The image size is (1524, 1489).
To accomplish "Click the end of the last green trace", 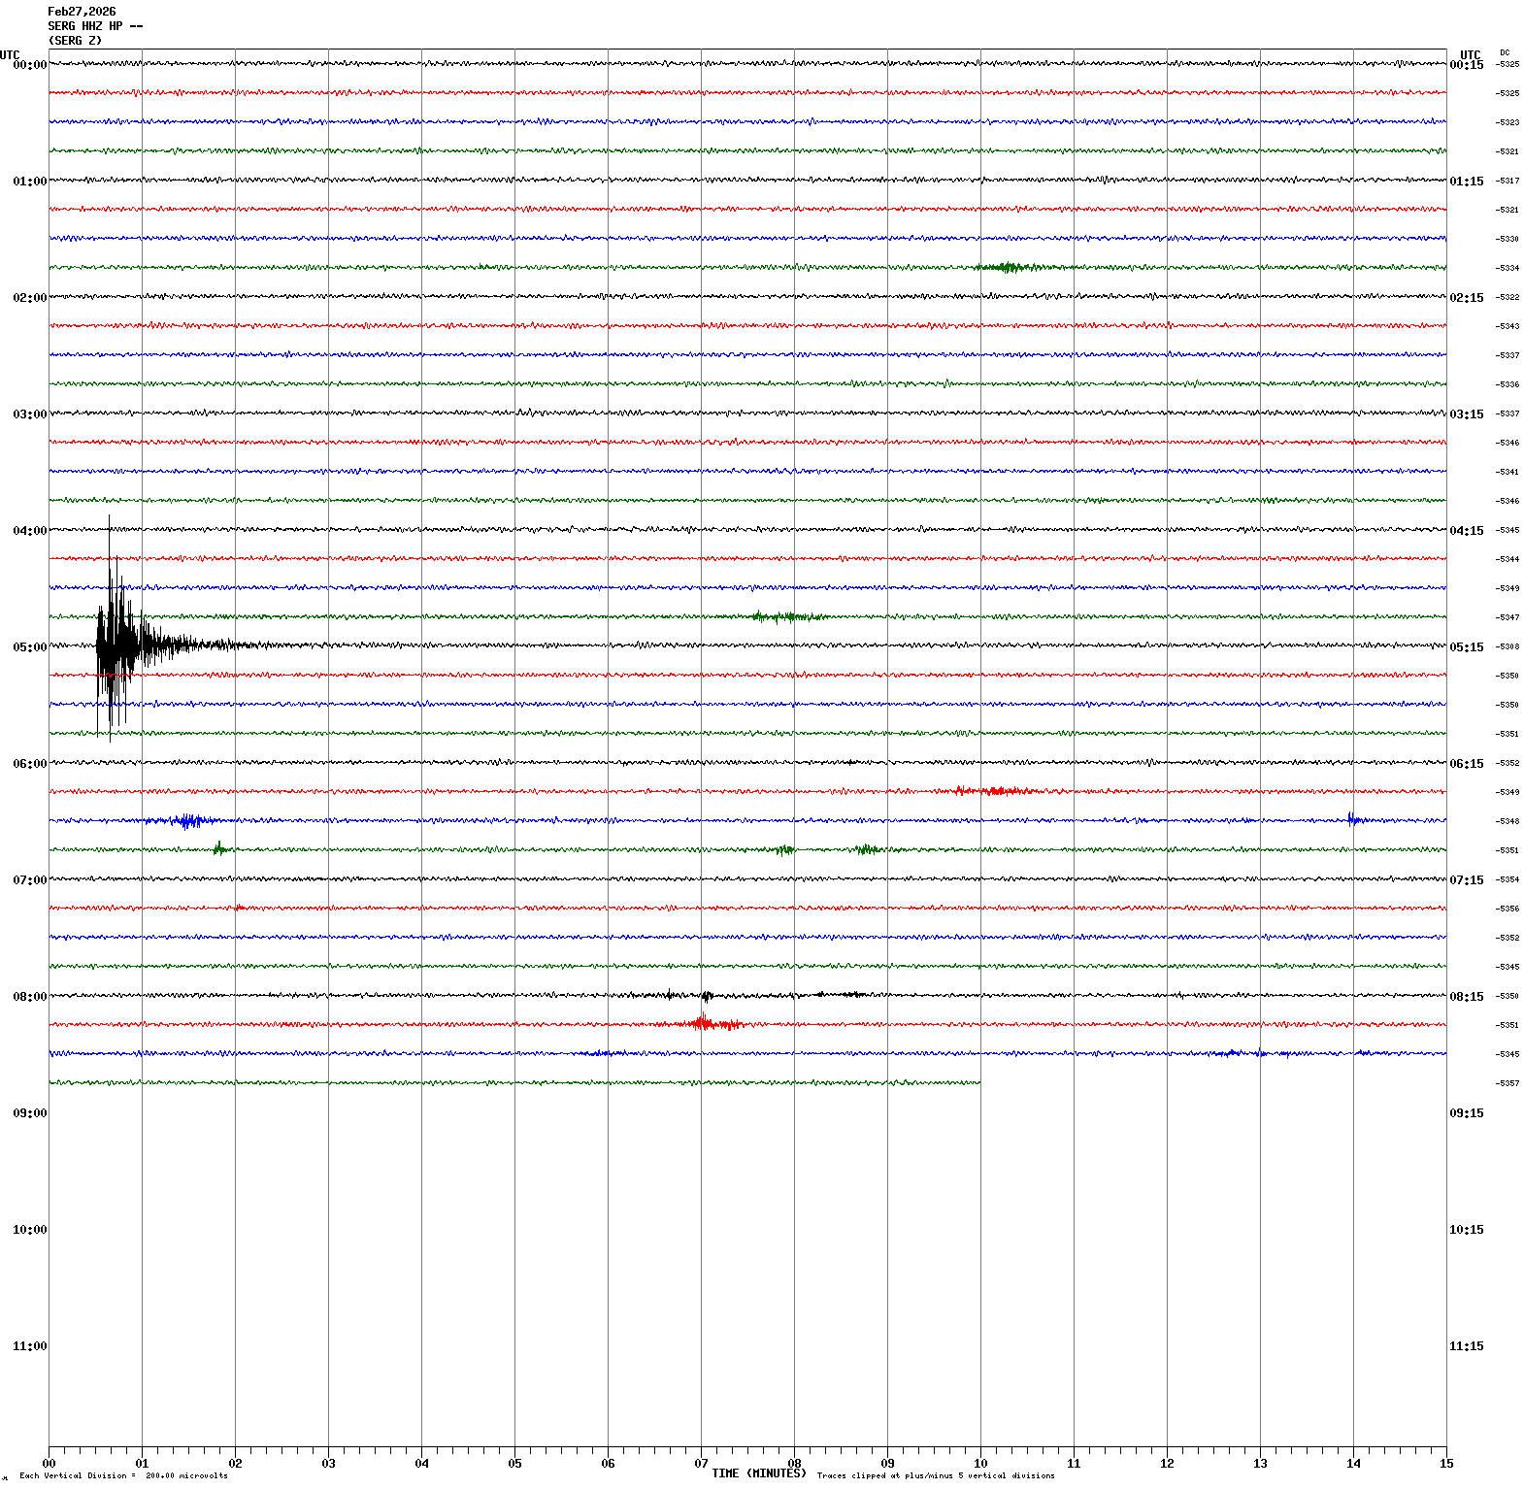I will coord(978,1082).
